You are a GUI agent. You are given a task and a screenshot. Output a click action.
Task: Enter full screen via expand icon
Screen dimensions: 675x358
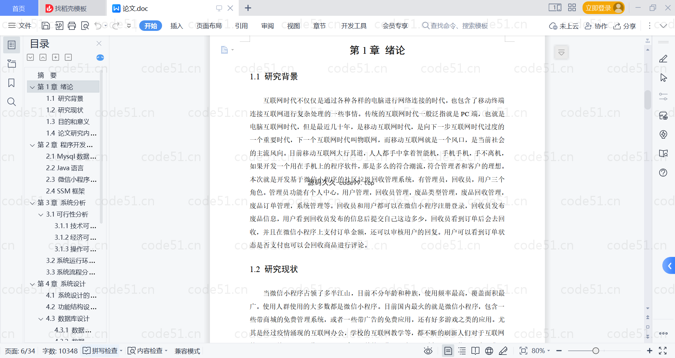pos(663,351)
